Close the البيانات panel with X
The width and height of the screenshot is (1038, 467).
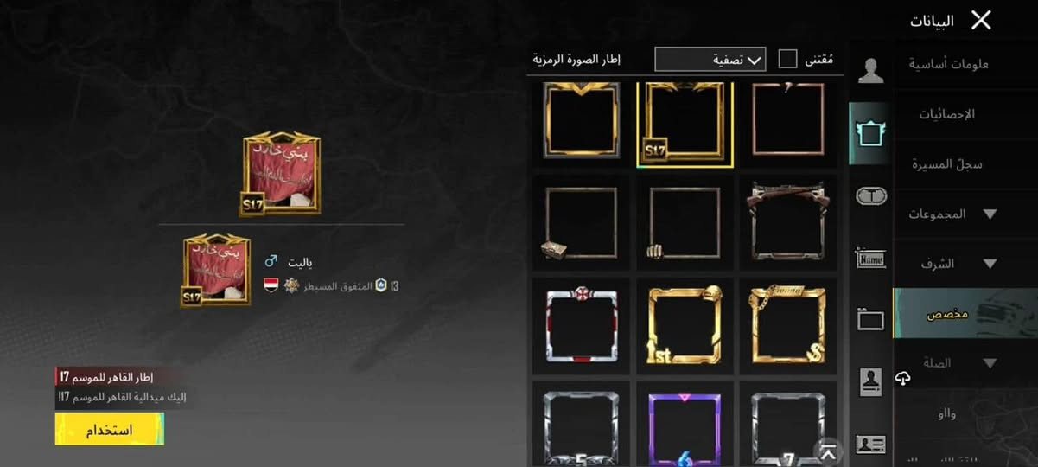981,20
